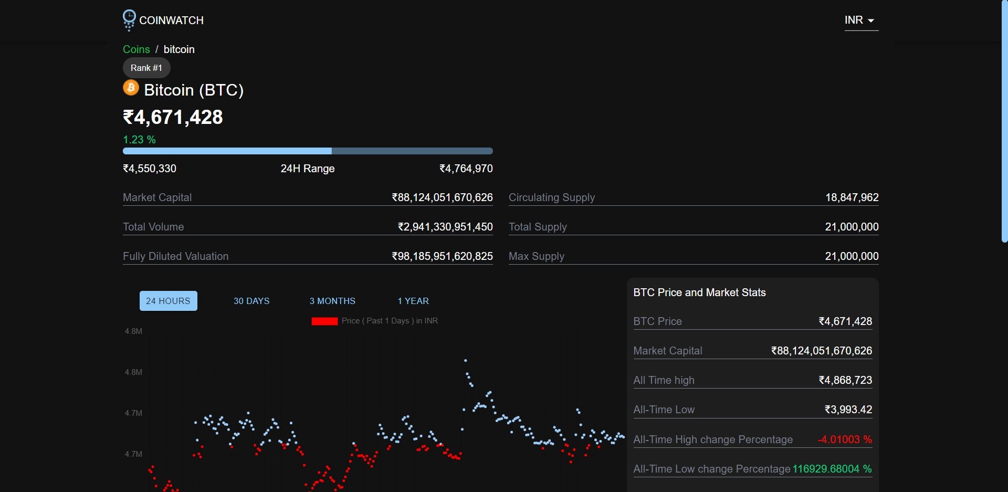Viewport: 1008px width, 492px height.
Task: Click the Fully Diluted Valuation label
Action: [x=176, y=256]
